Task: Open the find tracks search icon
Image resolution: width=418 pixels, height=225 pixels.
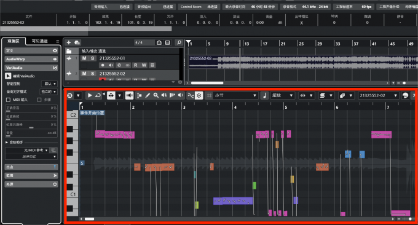Action: click(x=179, y=42)
